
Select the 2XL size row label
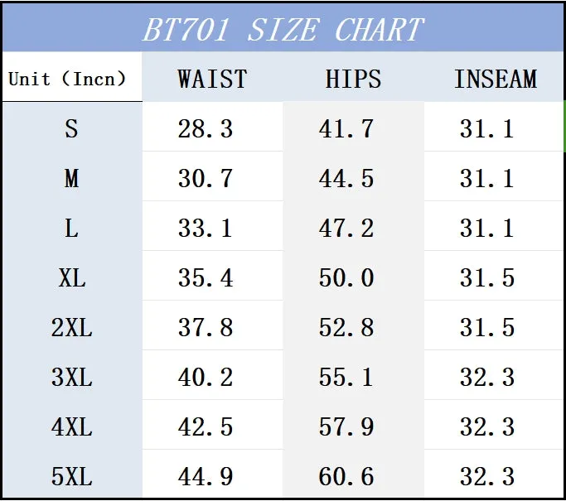[x=72, y=327]
